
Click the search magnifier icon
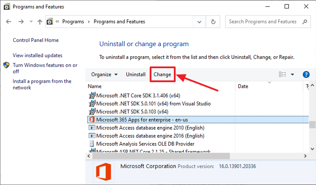coord(304,22)
